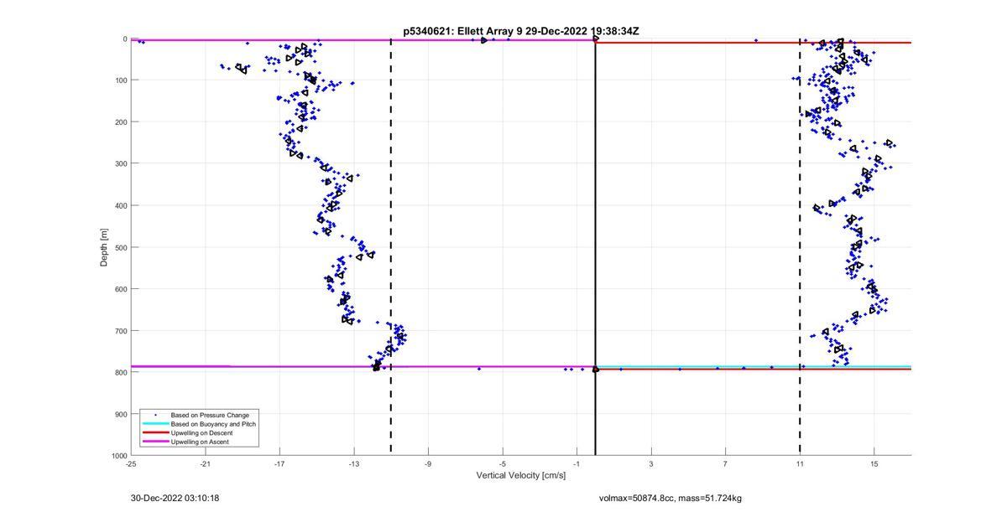Image resolution: width=1007 pixels, height=512 pixels.
Task: Click x-axis tick label '-25'
Action: pos(131,463)
